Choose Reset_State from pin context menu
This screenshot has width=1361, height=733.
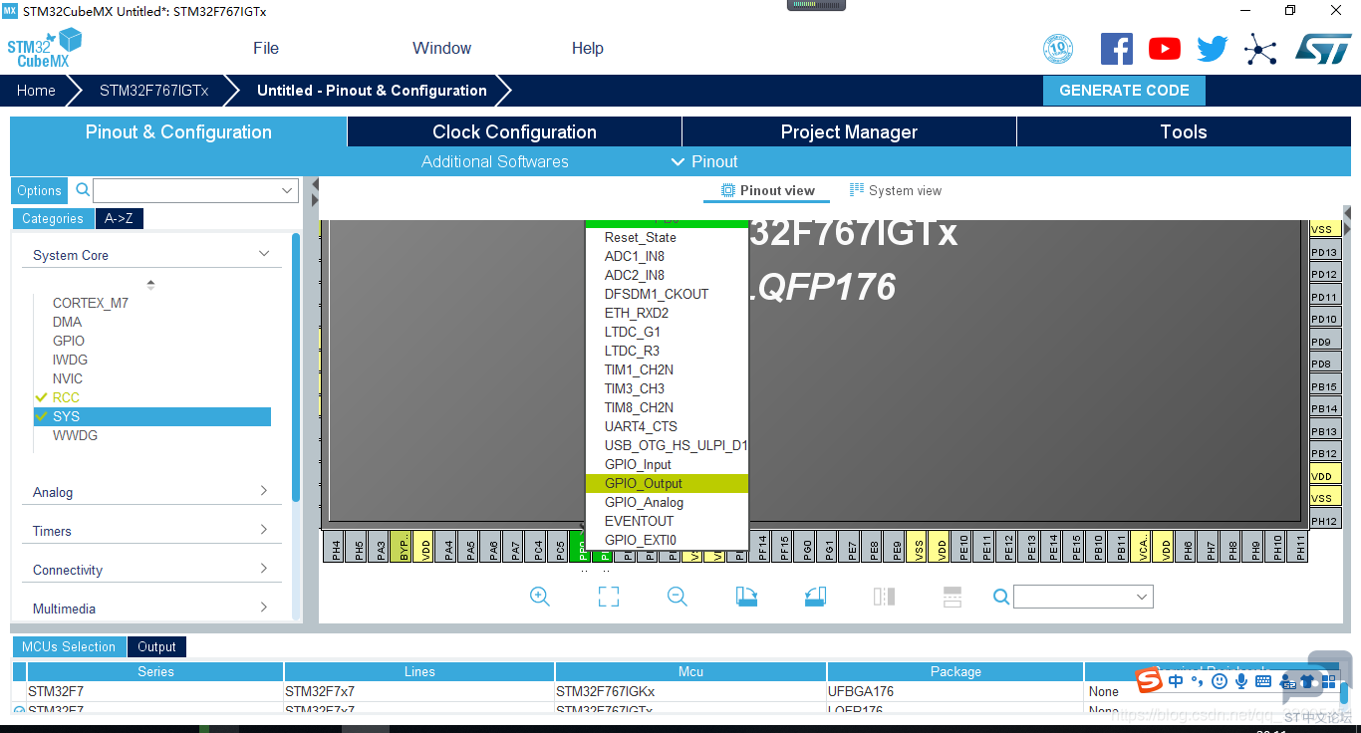click(x=667, y=237)
